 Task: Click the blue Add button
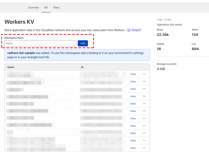(x=83, y=43)
